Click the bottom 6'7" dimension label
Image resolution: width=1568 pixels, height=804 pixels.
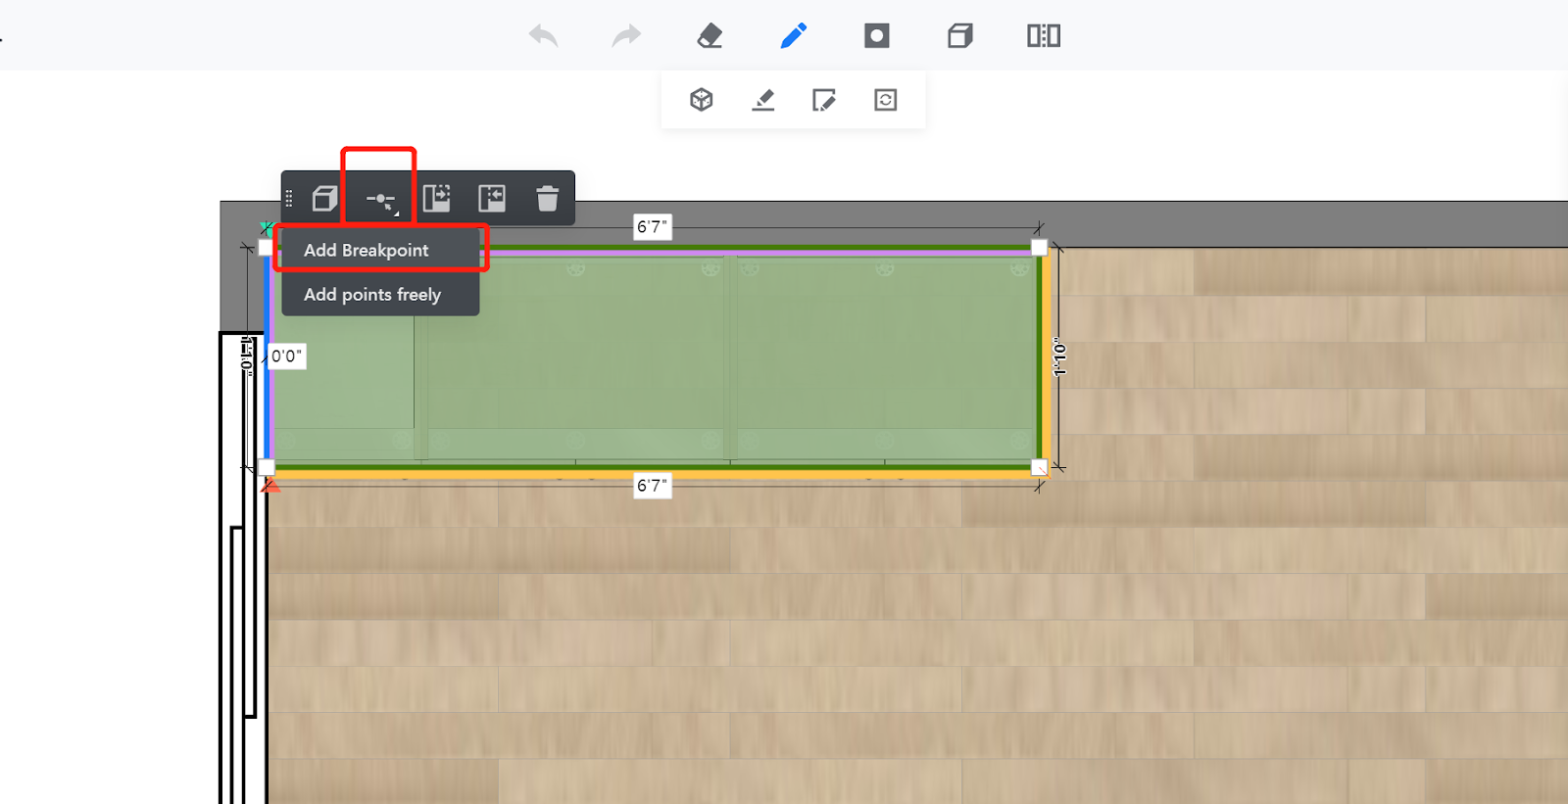[x=653, y=486]
